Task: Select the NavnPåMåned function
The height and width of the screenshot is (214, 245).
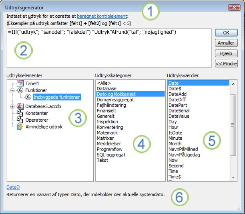Action: coord(199,149)
